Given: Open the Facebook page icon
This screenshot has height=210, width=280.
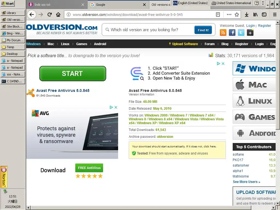Looking at the screenshot, I should 232,33.
